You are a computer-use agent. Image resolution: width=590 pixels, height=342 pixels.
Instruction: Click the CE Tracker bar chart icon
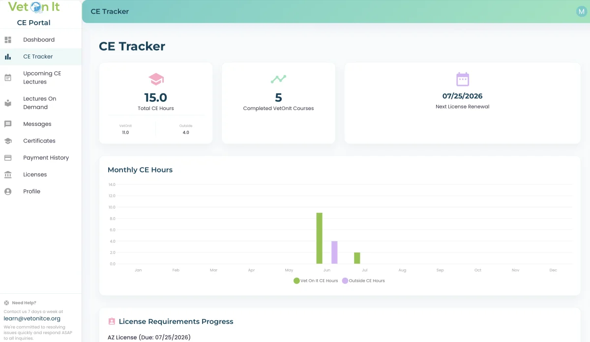point(8,57)
